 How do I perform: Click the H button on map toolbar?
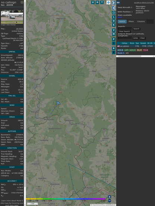tap(97, 2)
